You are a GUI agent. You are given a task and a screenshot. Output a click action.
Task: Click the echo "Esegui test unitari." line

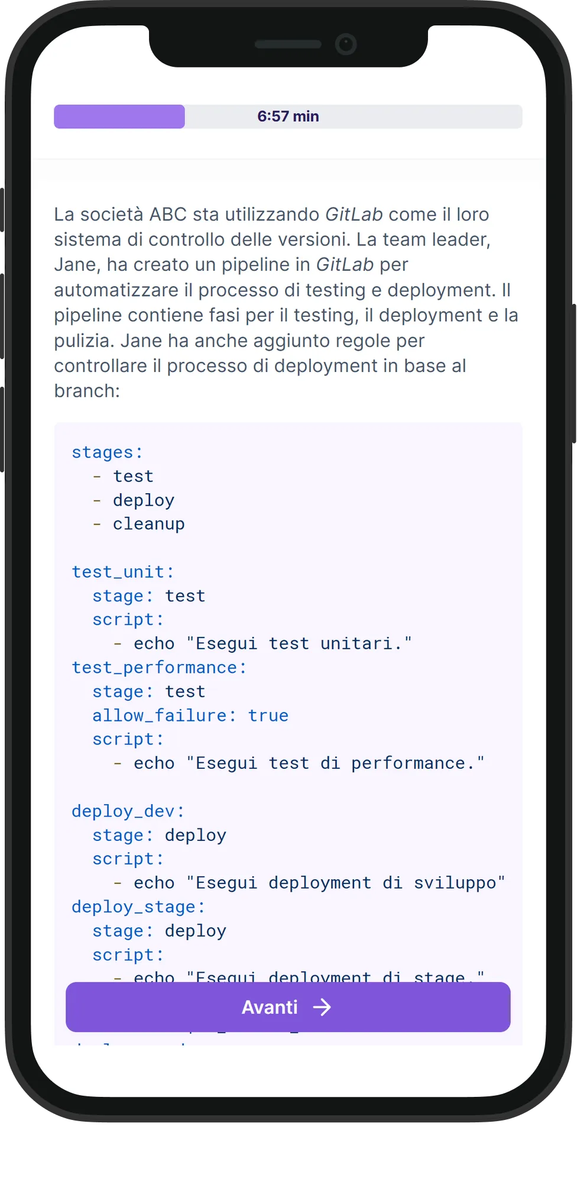[263, 643]
